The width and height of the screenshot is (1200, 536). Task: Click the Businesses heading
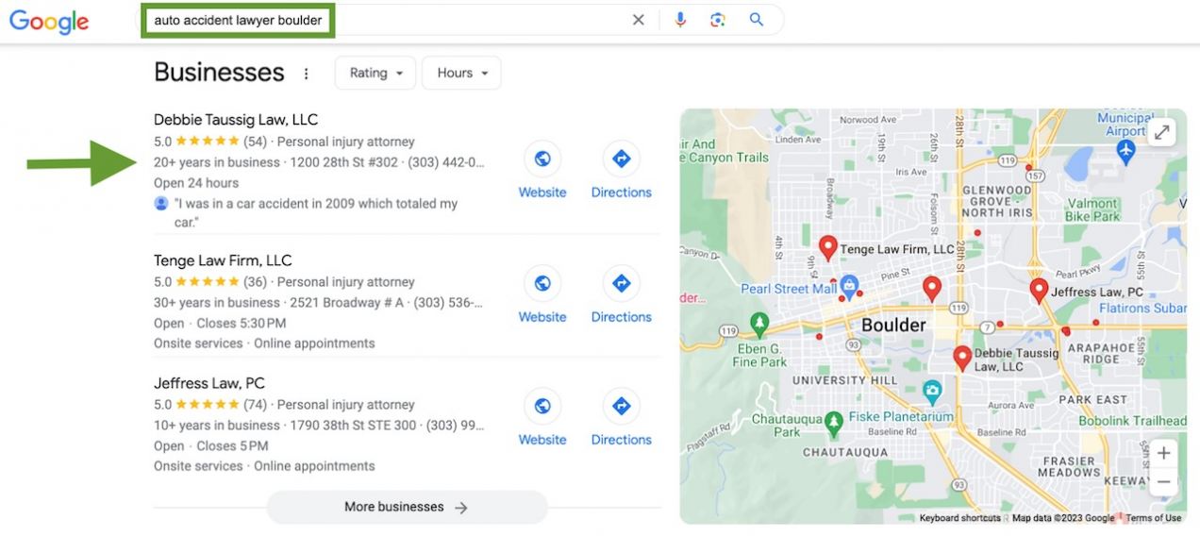coord(219,73)
